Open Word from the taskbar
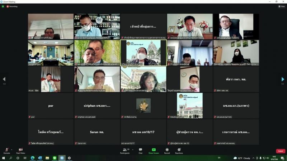Image resolution: width=287 pixels, height=161 pixels. pyautogui.click(x=40, y=158)
